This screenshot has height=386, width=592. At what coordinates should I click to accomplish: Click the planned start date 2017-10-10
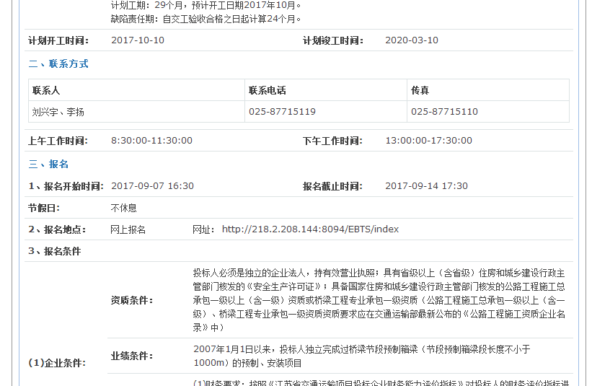click(x=138, y=40)
